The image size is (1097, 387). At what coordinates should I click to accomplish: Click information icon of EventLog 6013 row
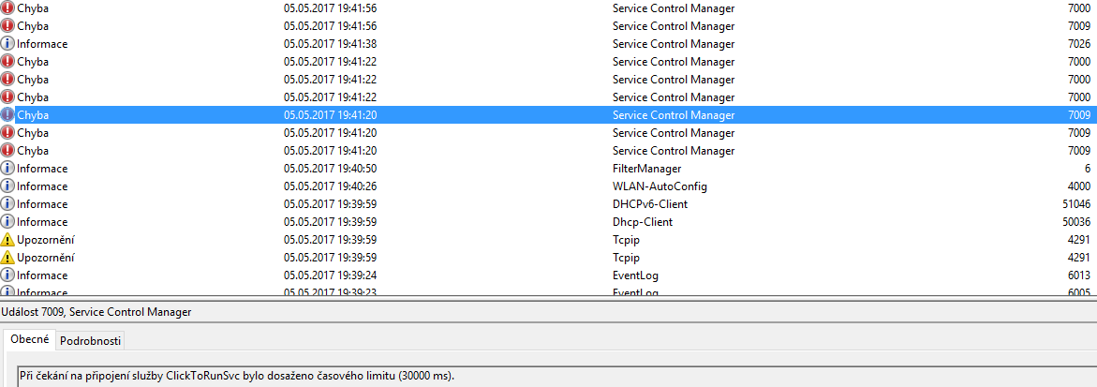8,275
